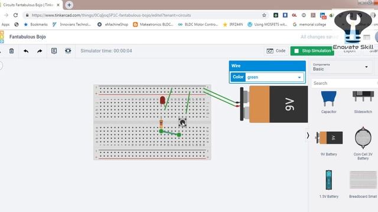This screenshot has width=378, height=212.
Task: Expand the Components Basic dropdown
Action: pyautogui.click(x=340, y=67)
